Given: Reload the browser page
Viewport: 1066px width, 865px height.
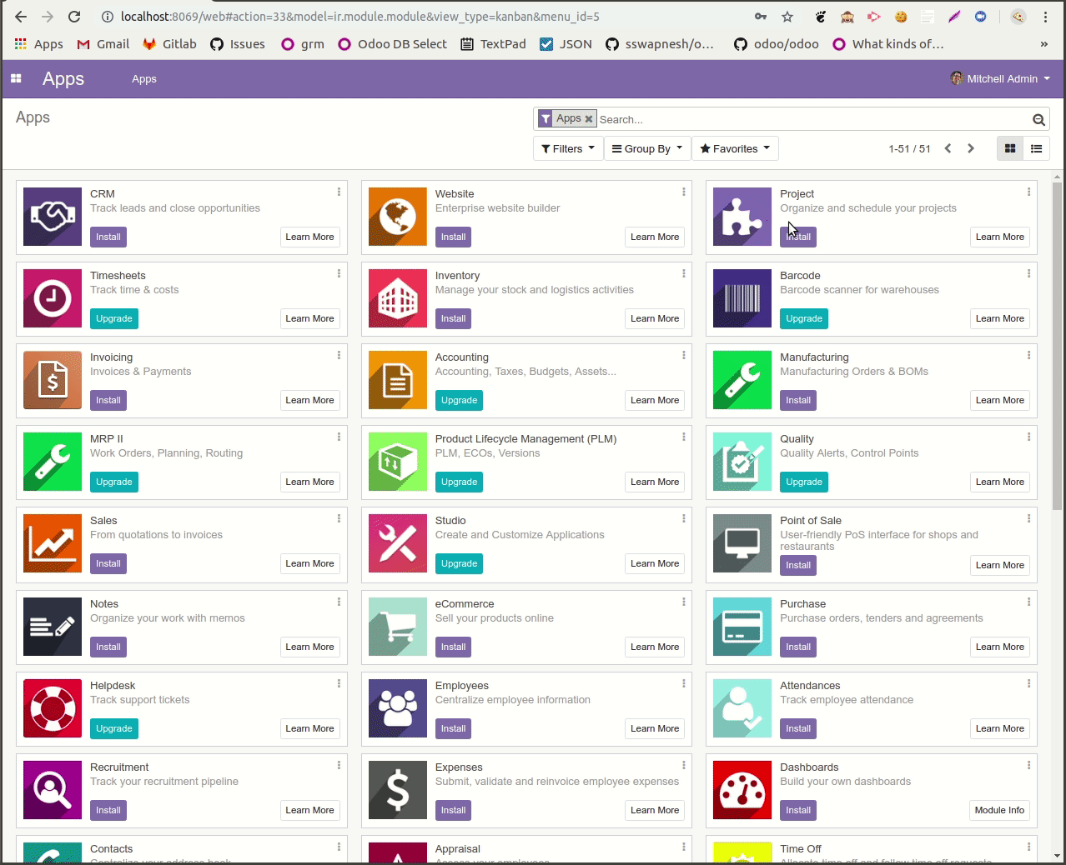Looking at the screenshot, I should (x=74, y=17).
